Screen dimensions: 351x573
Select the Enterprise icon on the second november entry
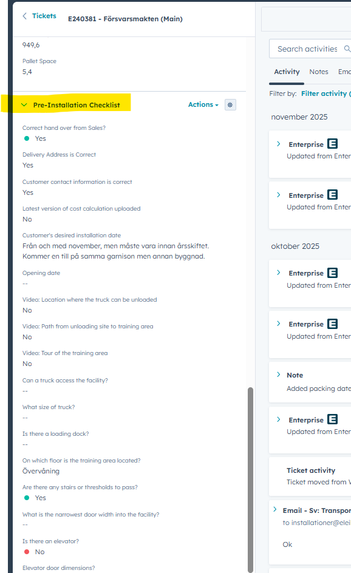tap(332, 195)
